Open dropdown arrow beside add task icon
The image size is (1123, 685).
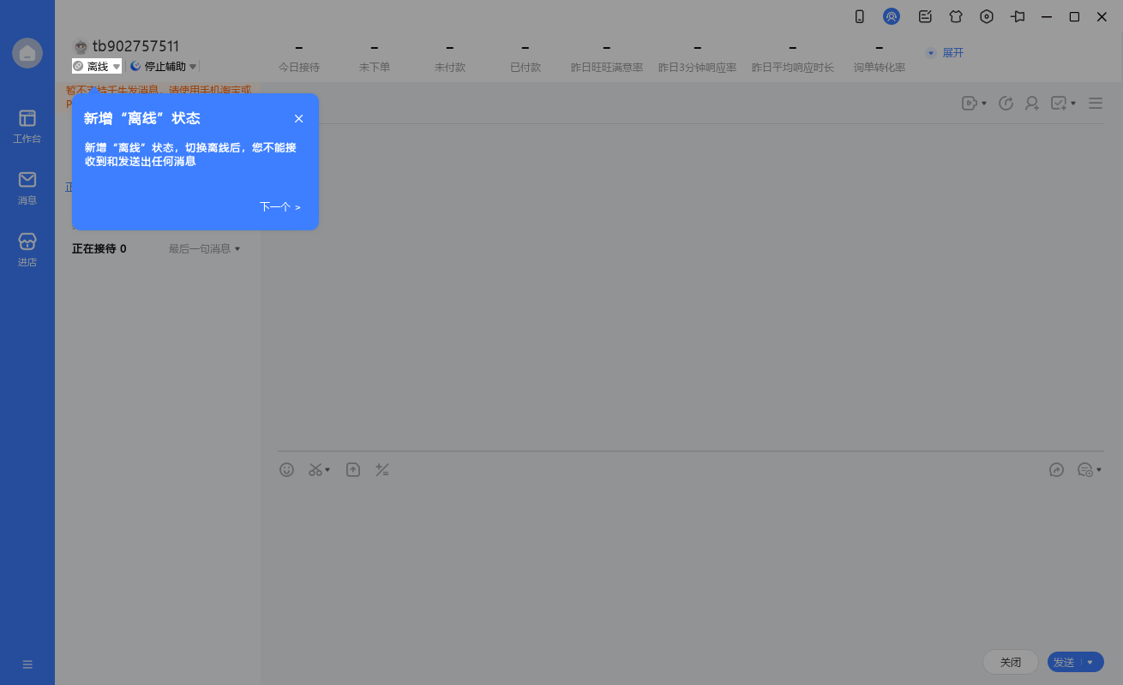click(x=1073, y=104)
